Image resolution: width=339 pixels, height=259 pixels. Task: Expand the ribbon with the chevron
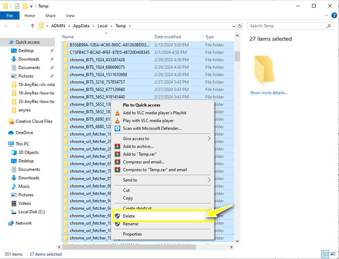tap(327, 15)
